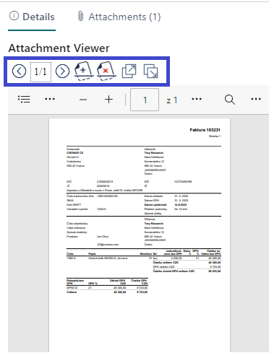Click the delete attachment red X icon
The height and width of the screenshot is (353, 269).
point(106,71)
